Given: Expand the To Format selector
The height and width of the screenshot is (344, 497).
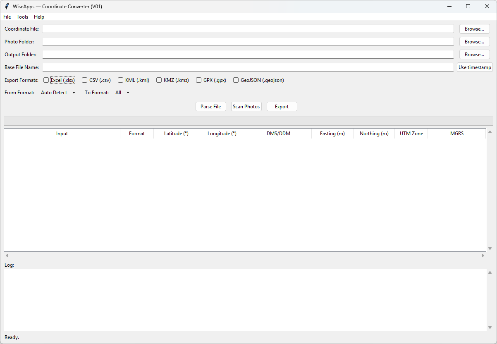Looking at the screenshot, I should pos(122,93).
